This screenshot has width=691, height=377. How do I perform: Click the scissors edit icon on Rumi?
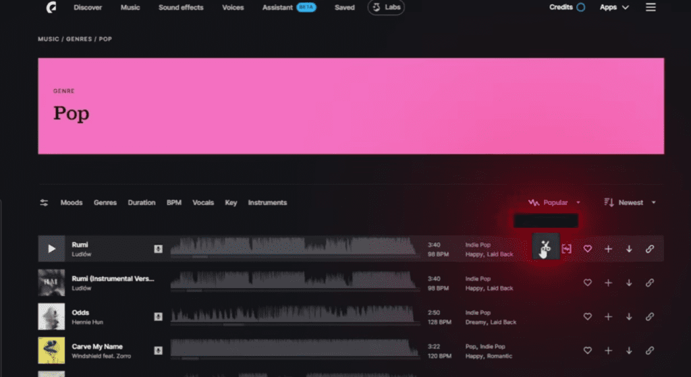pyautogui.click(x=545, y=248)
